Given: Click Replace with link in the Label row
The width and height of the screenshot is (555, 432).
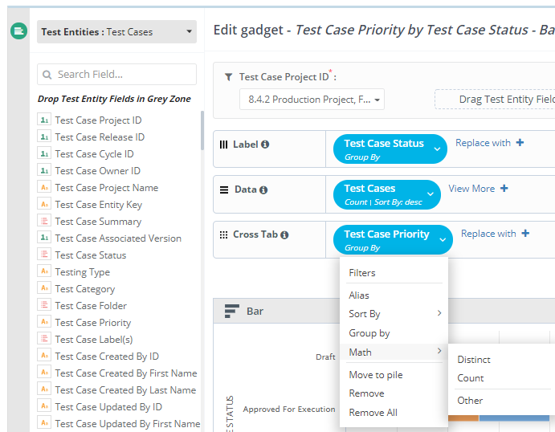Looking at the screenshot, I should pyautogui.click(x=483, y=143).
